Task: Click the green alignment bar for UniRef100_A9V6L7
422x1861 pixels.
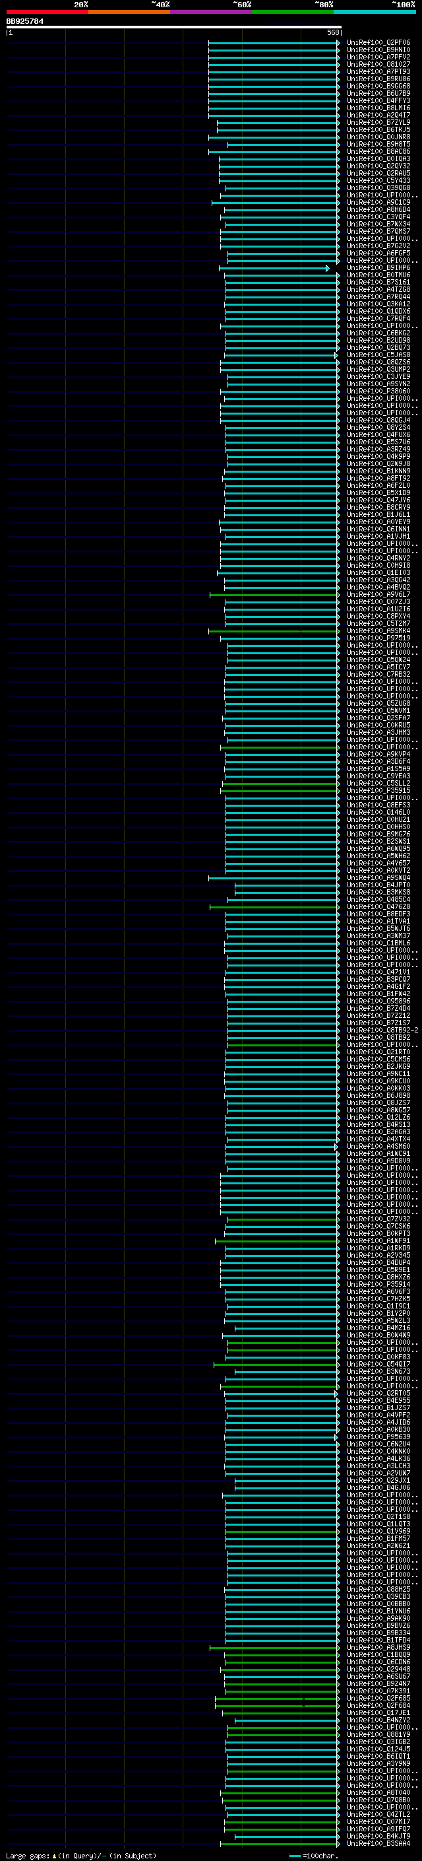Action: pyautogui.click(x=274, y=595)
